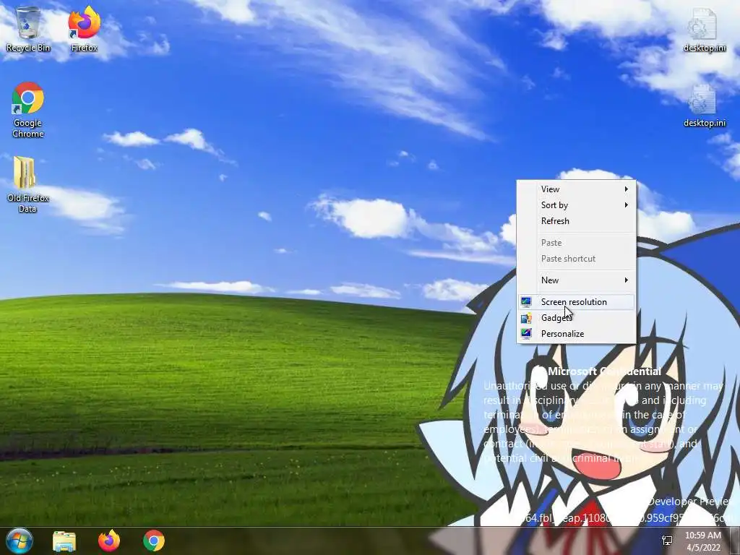Expand the New submenu
The width and height of the screenshot is (740, 555).
pos(576,280)
